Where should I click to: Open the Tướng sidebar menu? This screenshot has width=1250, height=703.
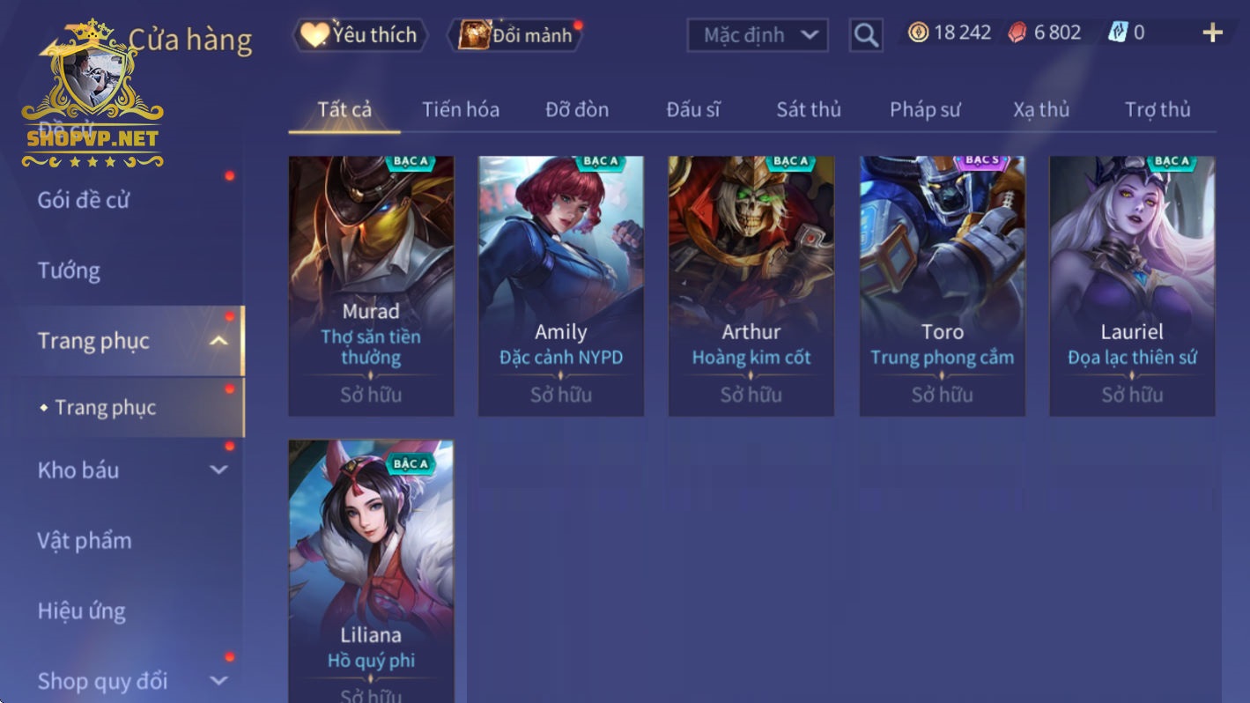click(x=69, y=270)
